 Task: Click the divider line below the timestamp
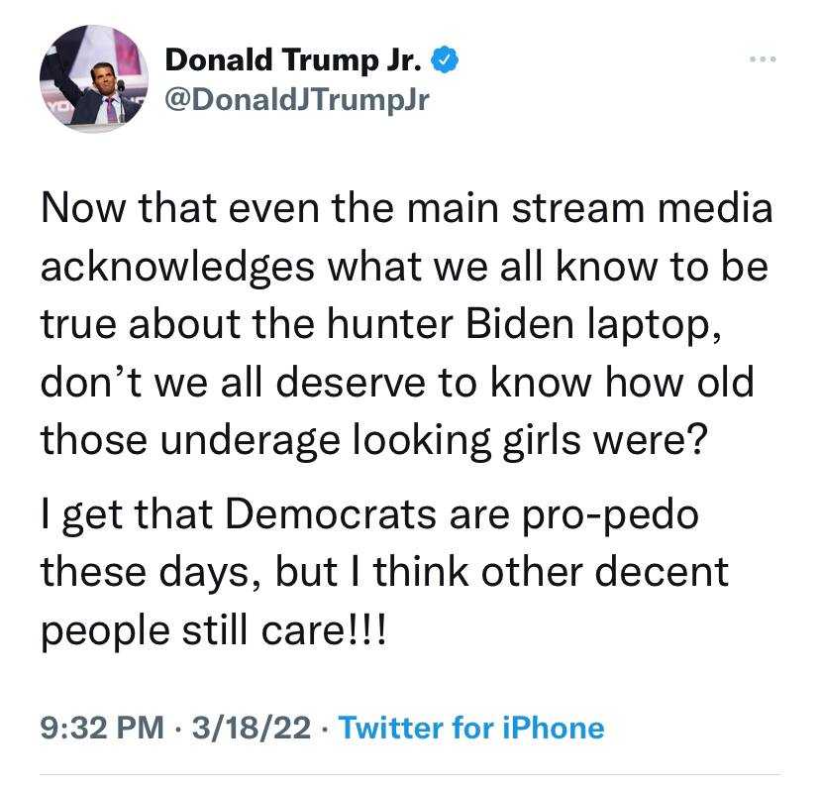[410, 775]
